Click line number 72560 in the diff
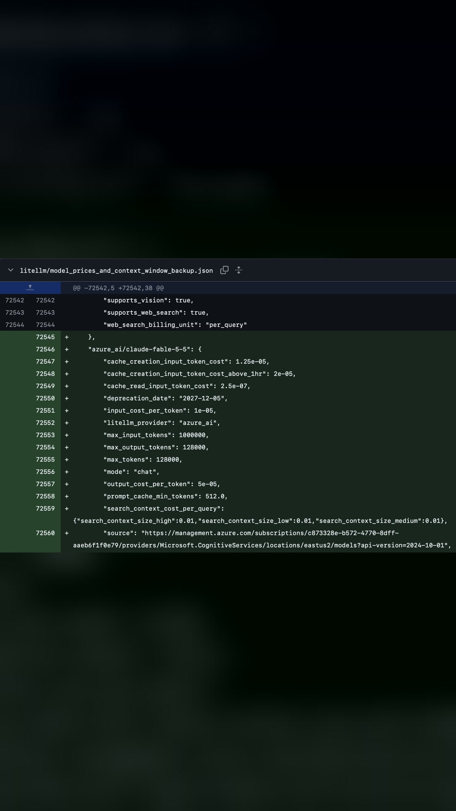The height and width of the screenshot is (811, 456). [45, 533]
